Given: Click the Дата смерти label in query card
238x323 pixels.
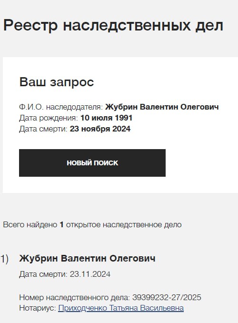Looking at the screenshot, I should point(43,129).
